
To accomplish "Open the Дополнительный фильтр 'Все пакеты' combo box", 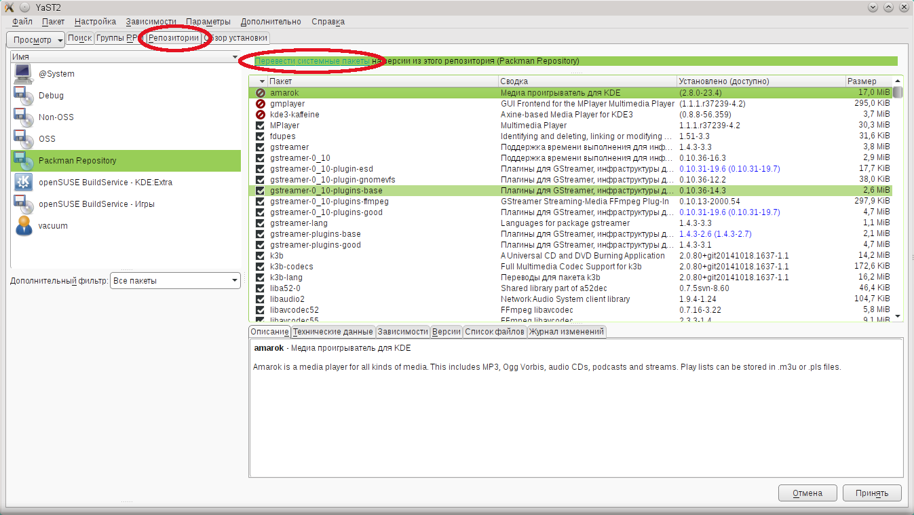I will pyautogui.click(x=175, y=280).
